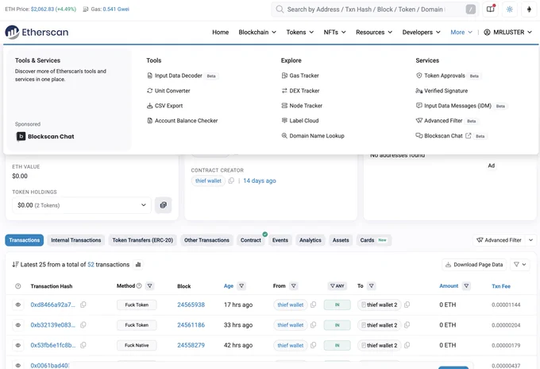Filter by Age funnel icon
Image resolution: width=540 pixels, height=369 pixels.
click(x=241, y=285)
